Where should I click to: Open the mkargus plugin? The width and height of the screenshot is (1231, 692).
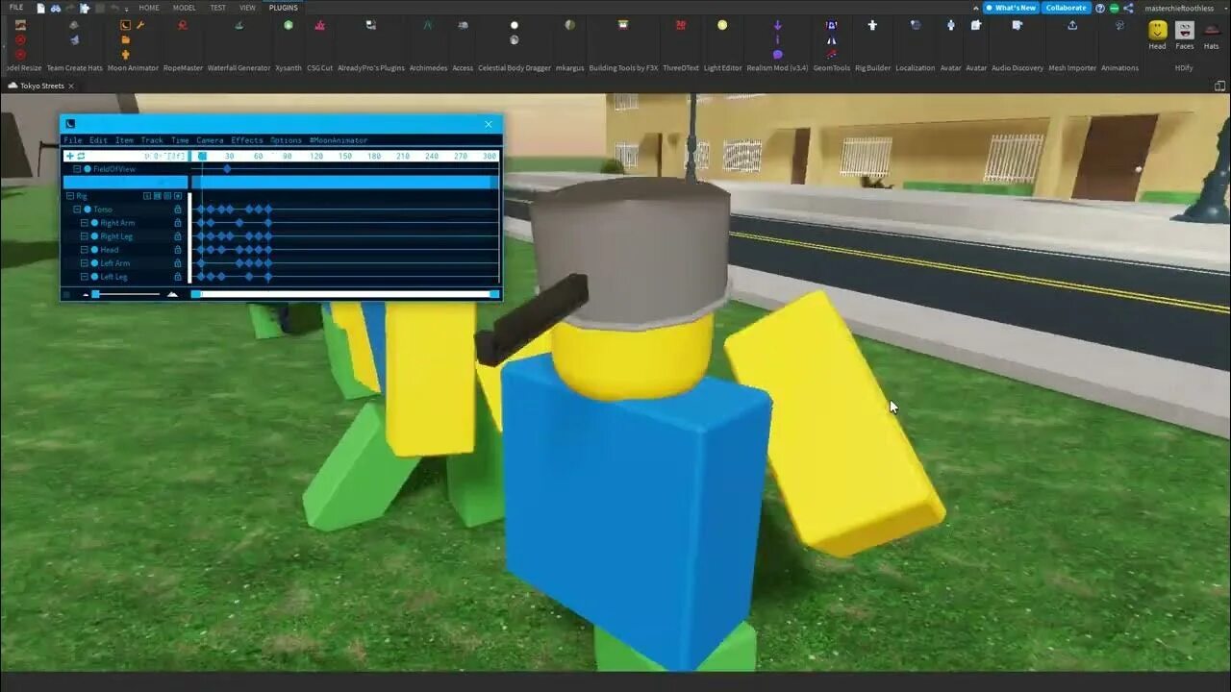(569, 26)
